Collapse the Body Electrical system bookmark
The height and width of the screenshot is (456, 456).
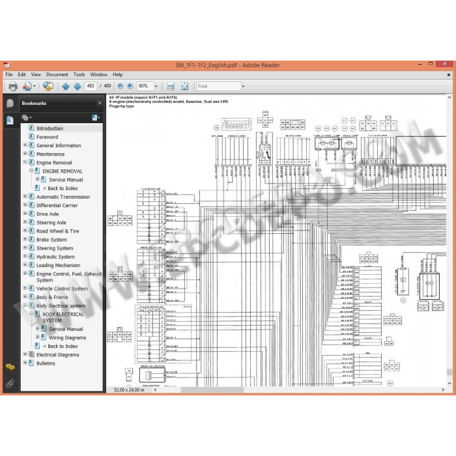pyautogui.click(x=25, y=305)
